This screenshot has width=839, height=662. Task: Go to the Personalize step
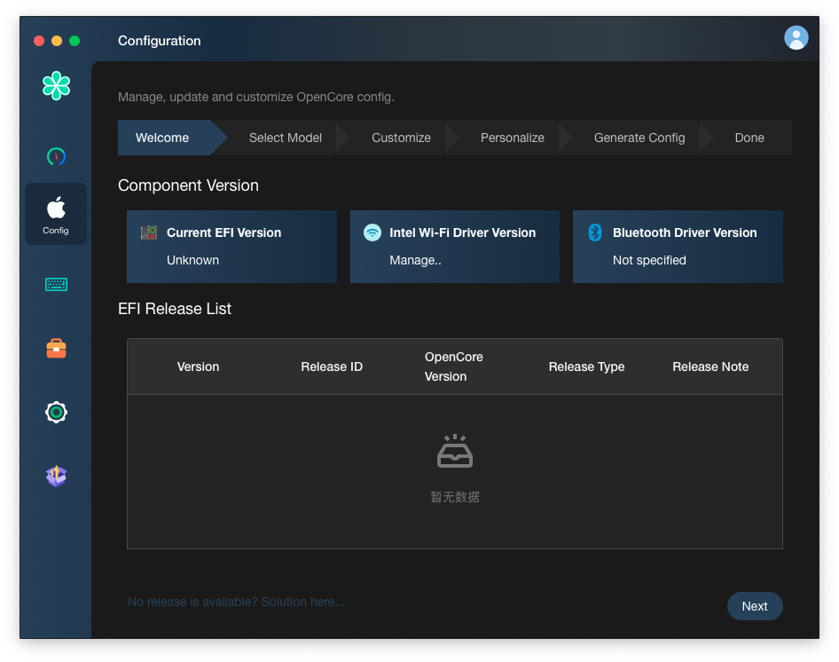pos(512,138)
